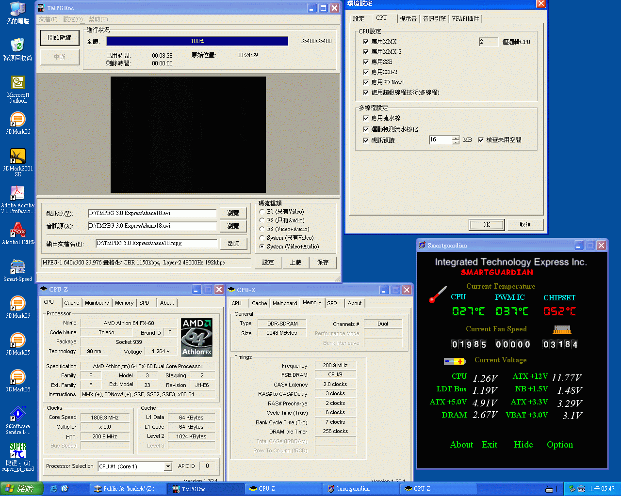
Task: Select the 3DMark06 shortcut below 3DMark05
Action: [18, 381]
